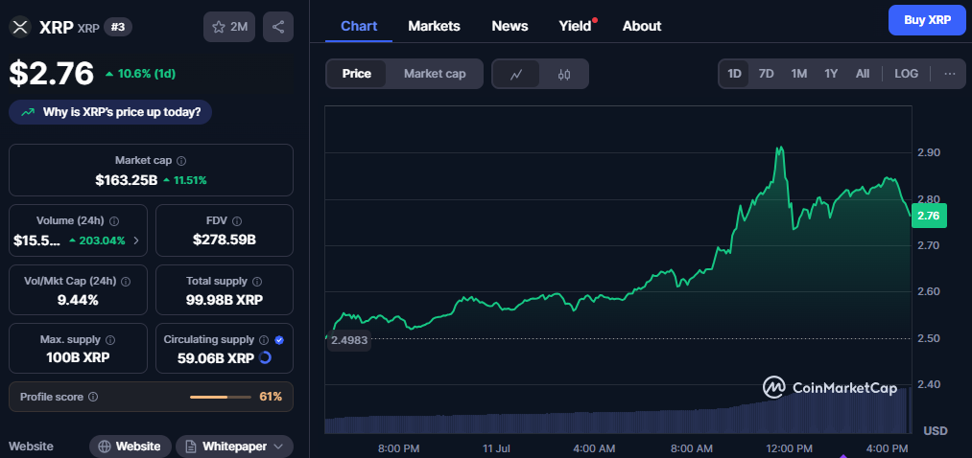
Task: Expand the Whitepaper dropdown chevron
Action: point(278,447)
